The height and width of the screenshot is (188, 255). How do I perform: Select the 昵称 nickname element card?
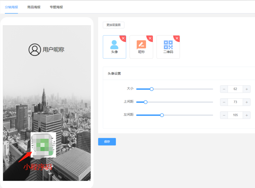pos(141,47)
